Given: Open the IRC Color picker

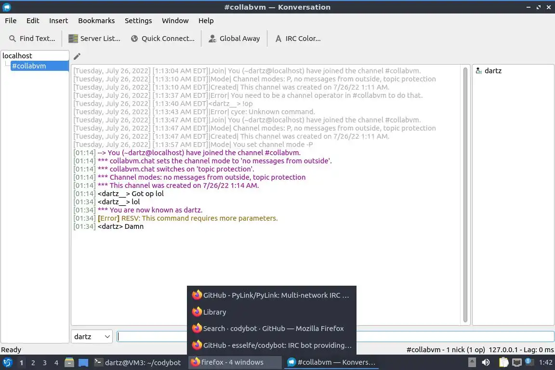Looking at the screenshot, I should click(x=298, y=39).
